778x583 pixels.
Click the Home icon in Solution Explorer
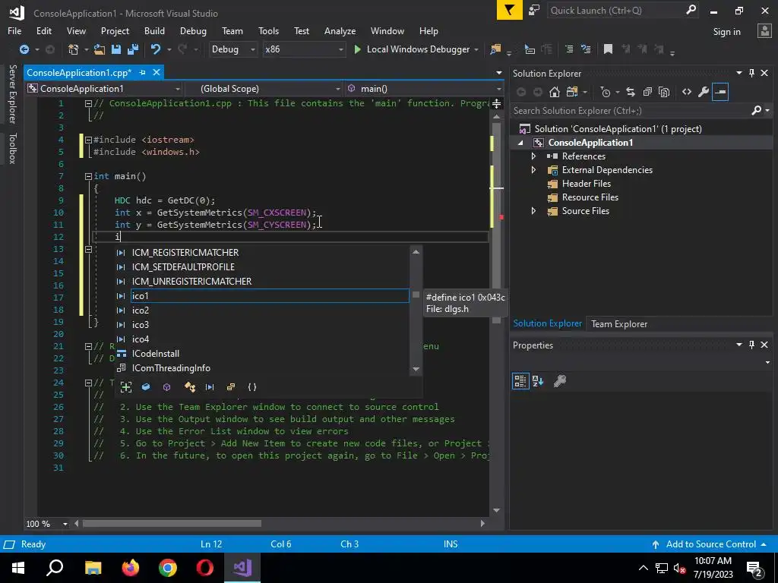[554, 92]
